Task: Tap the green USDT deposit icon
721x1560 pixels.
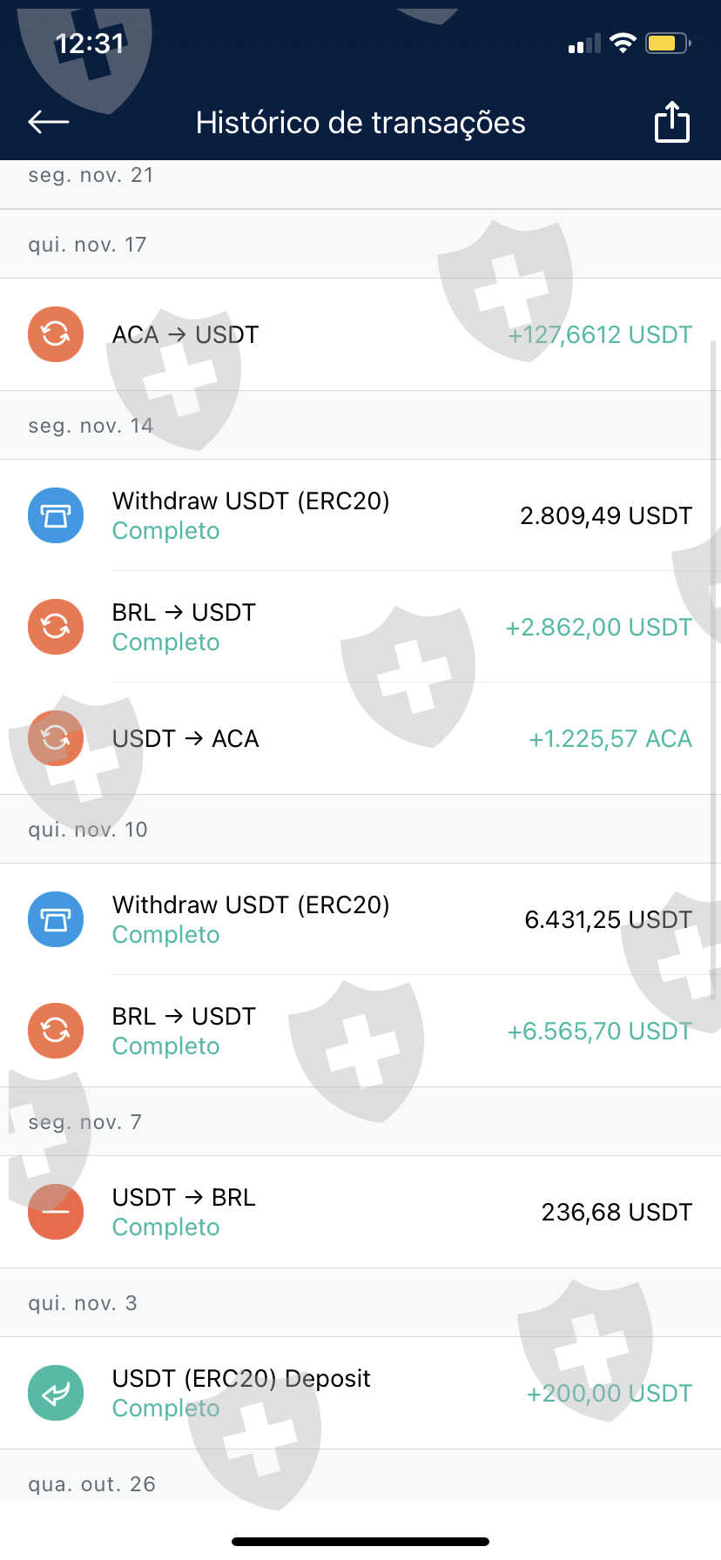Action: click(x=56, y=1393)
